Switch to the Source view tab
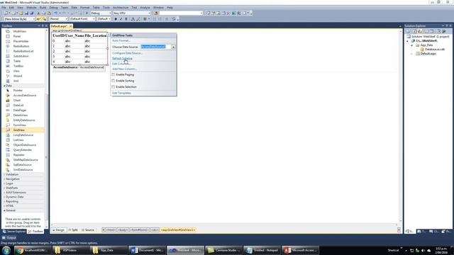This screenshot has height=255, width=454. pyautogui.click(x=88, y=230)
